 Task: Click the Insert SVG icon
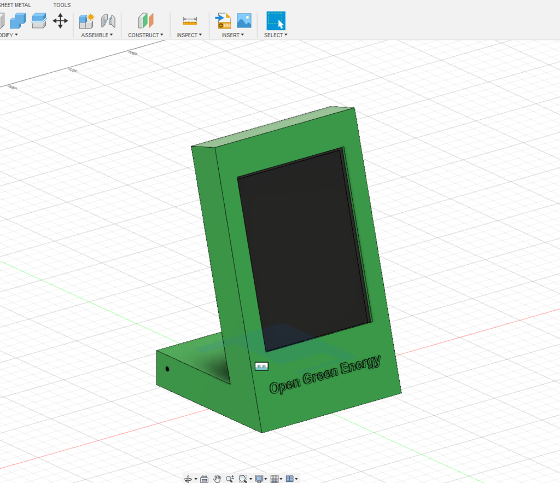click(223, 21)
